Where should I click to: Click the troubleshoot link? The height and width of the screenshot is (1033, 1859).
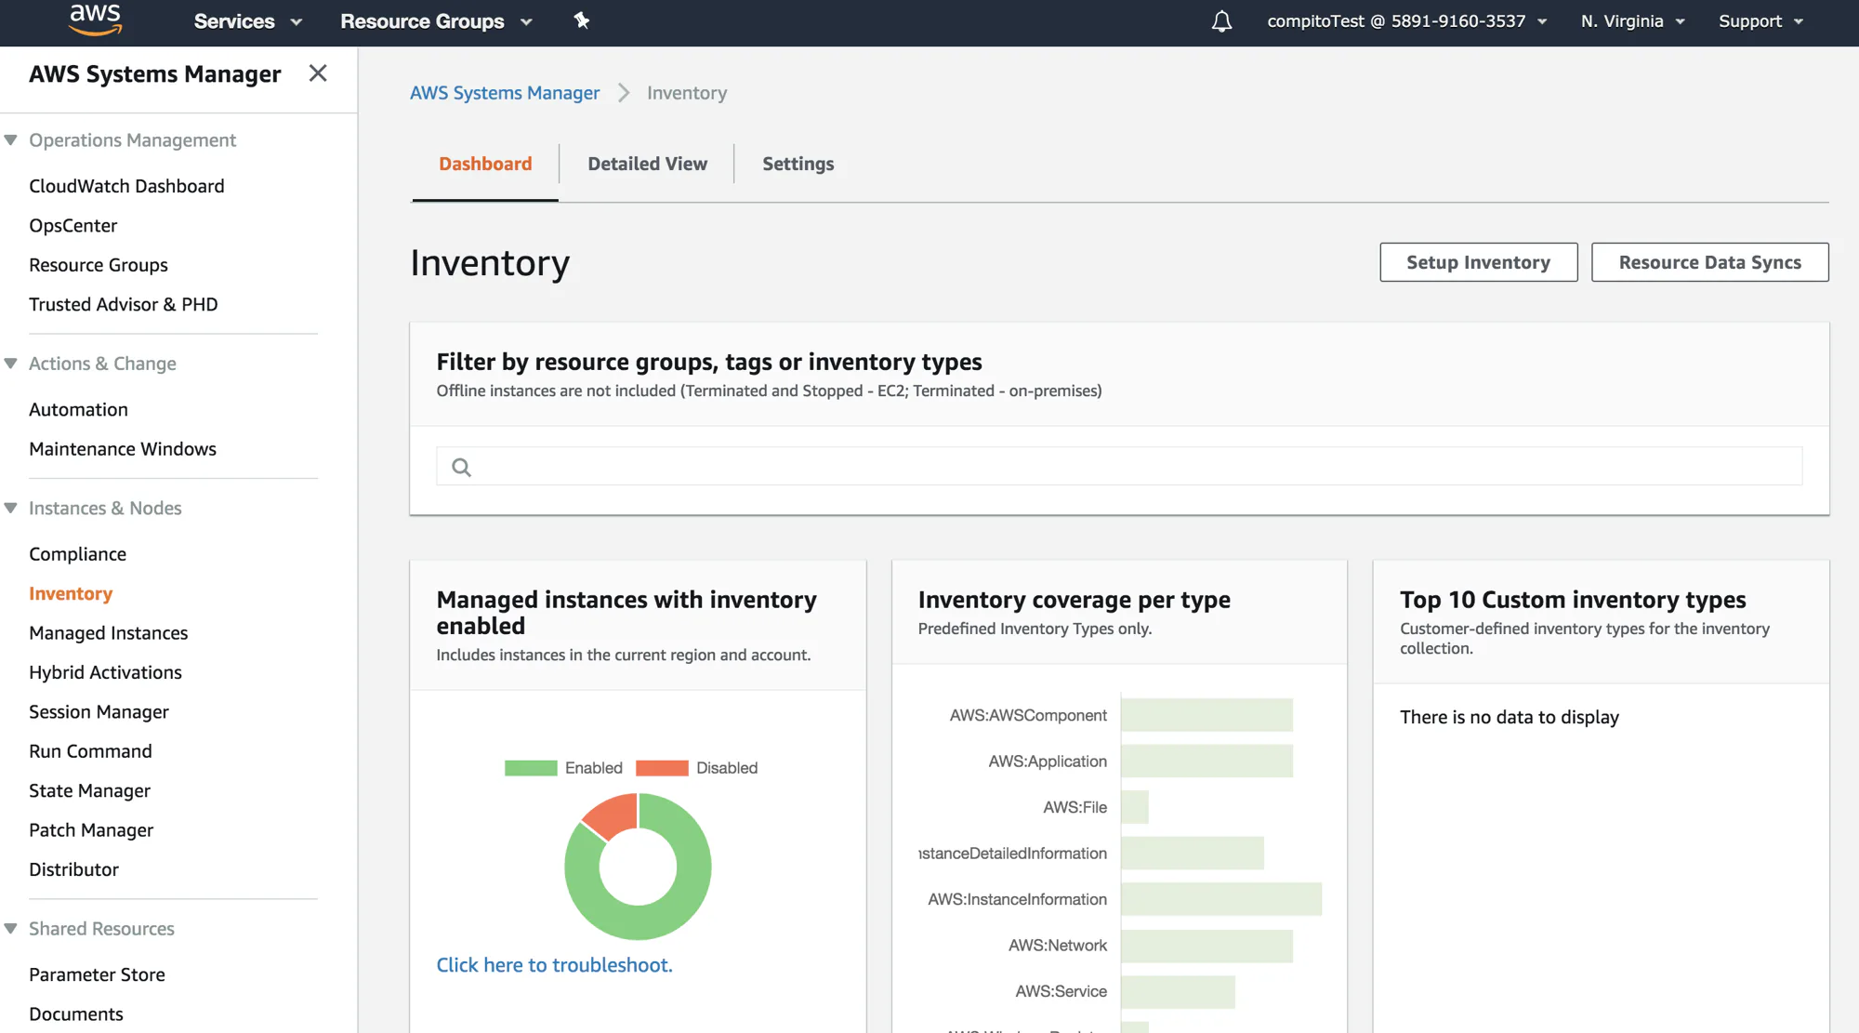[554, 965]
